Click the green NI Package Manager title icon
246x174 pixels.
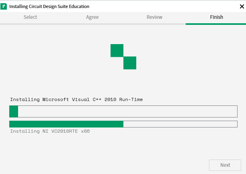point(4,6)
